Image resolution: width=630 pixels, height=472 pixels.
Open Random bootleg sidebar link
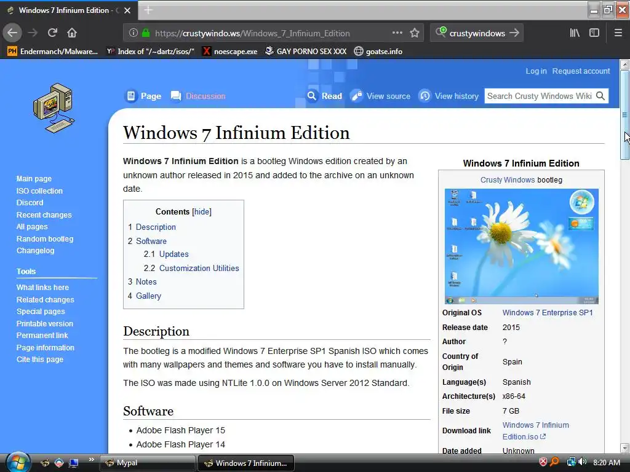(44, 239)
